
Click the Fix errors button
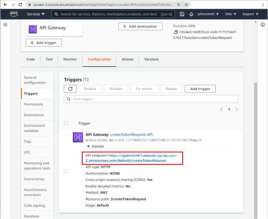pos(144,89)
